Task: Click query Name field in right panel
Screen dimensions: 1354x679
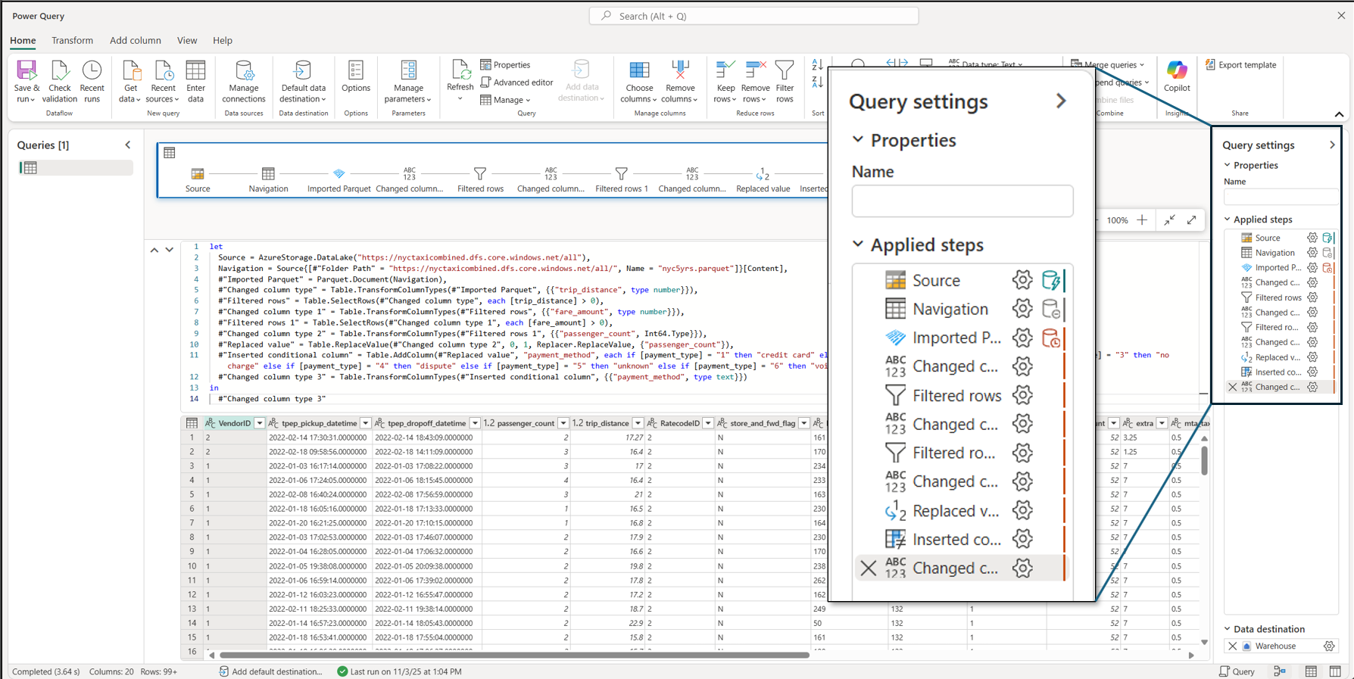Action: coord(1281,197)
